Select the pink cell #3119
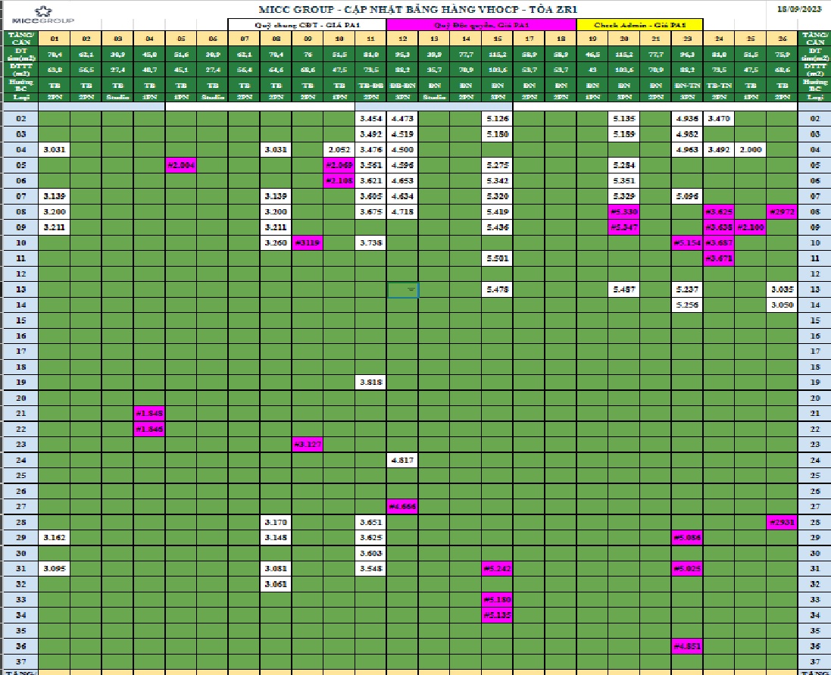The width and height of the screenshot is (831, 675). pyautogui.click(x=308, y=242)
